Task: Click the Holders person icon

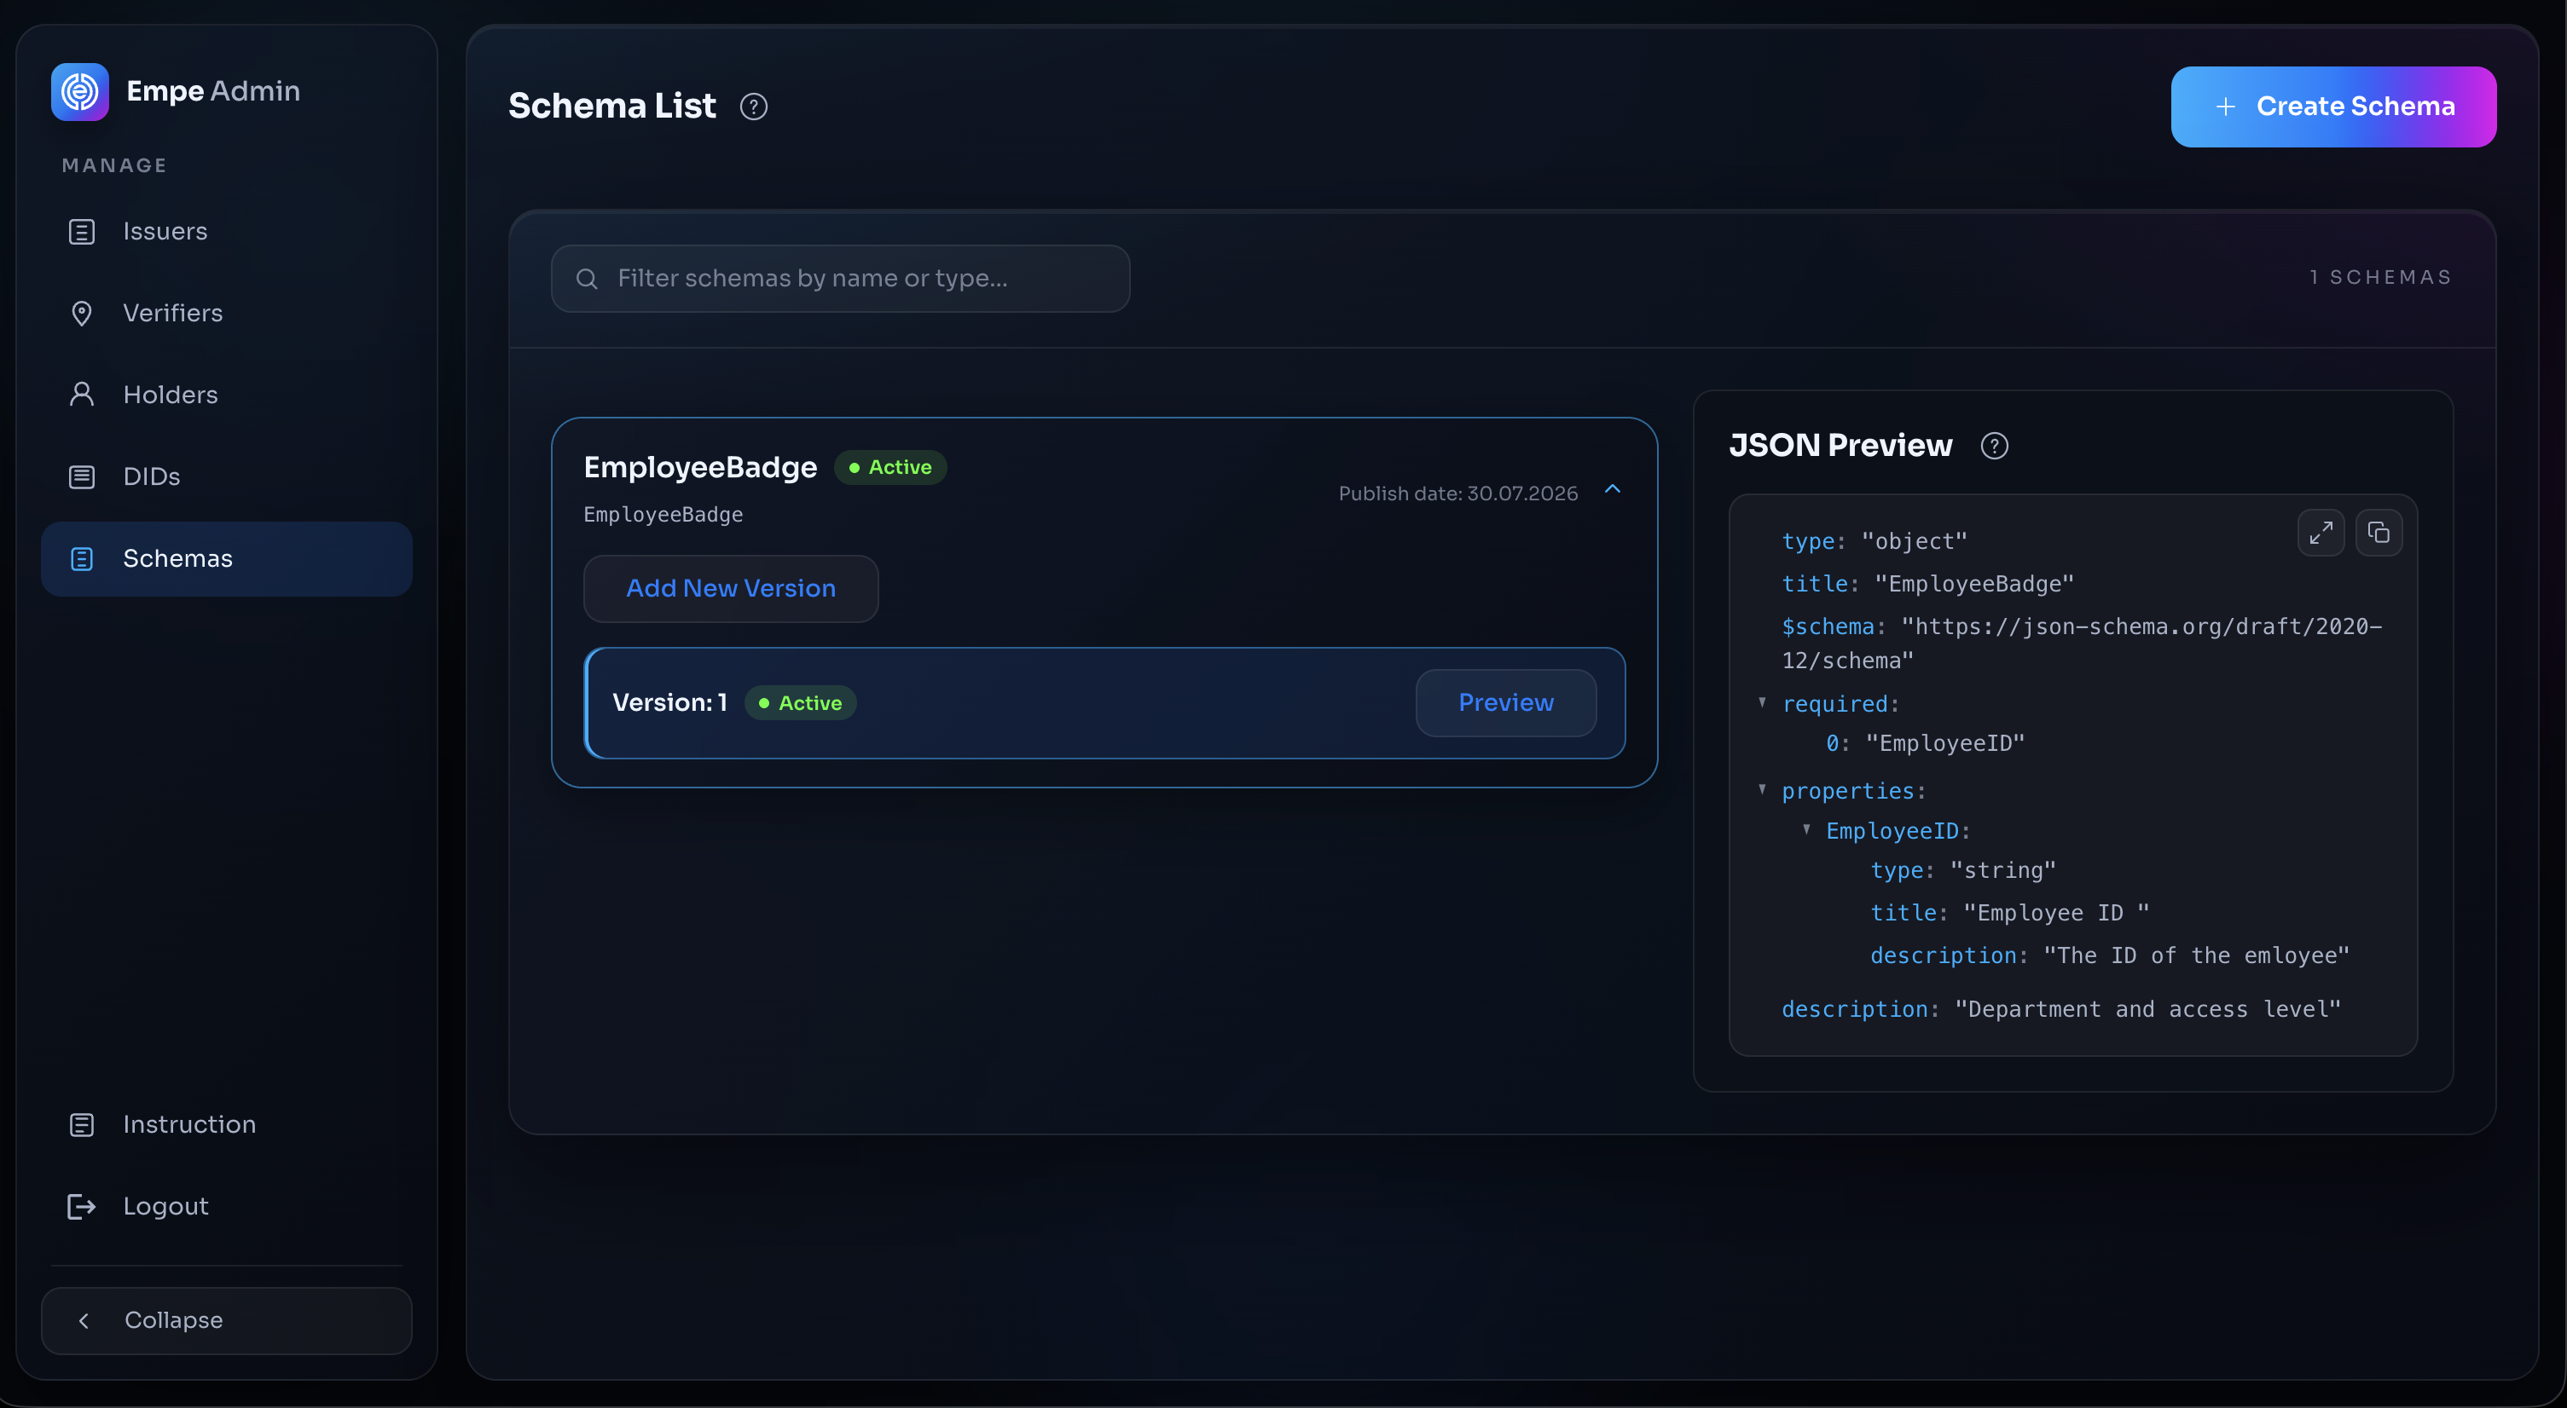Action: [82, 395]
